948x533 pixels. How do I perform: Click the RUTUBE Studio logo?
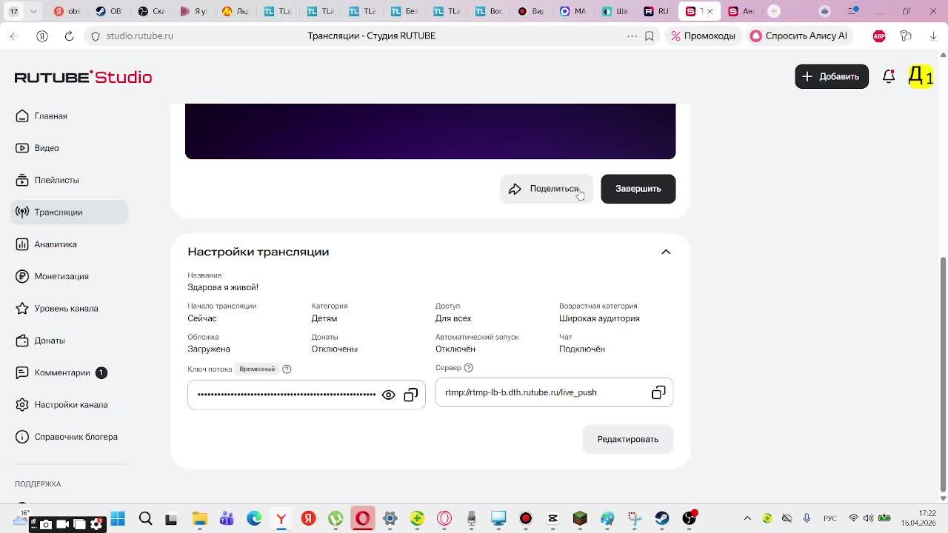click(83, 77)
